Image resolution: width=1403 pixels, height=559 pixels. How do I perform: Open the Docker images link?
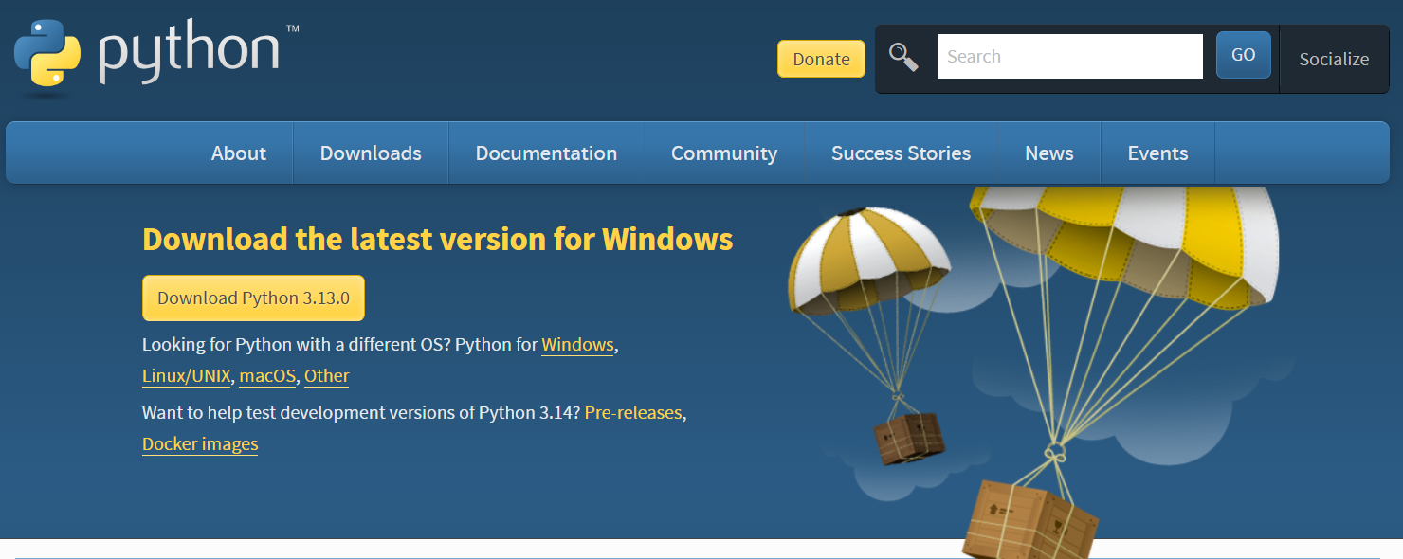point(200,444)
